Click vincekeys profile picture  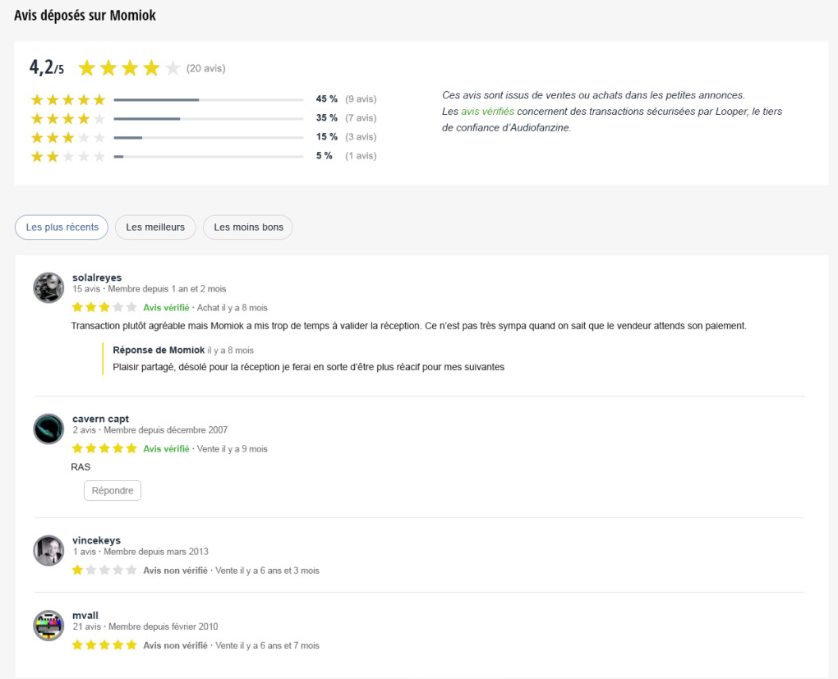tap(48, 550)
